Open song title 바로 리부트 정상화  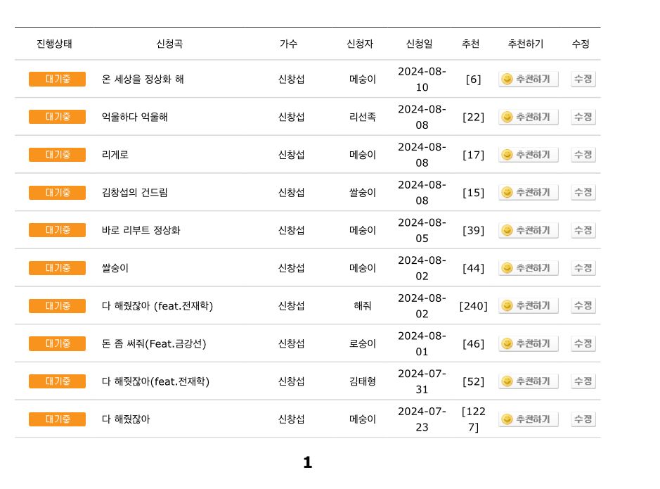point(141,230)
